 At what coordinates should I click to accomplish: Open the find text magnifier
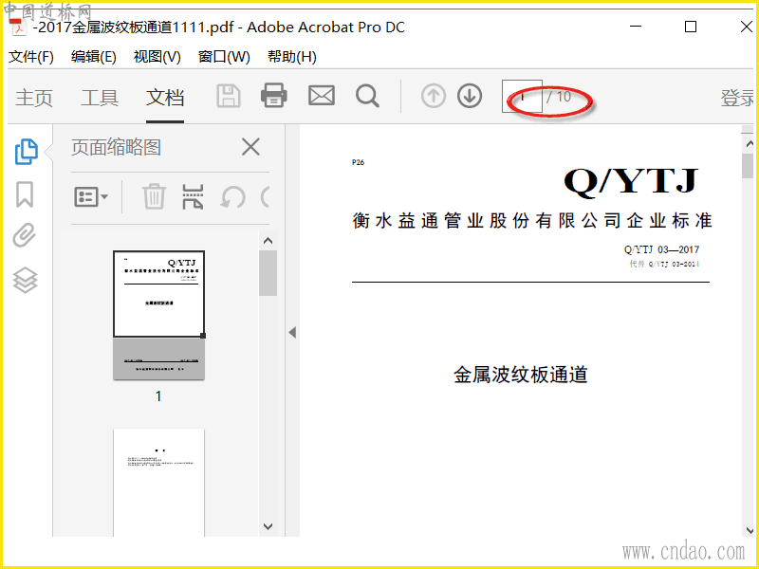367,96
